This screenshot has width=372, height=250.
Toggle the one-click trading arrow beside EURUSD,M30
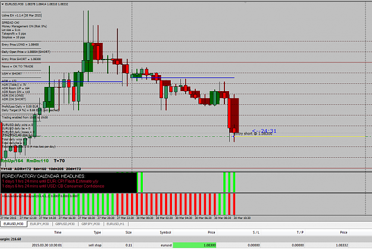[x=2, y=4]
